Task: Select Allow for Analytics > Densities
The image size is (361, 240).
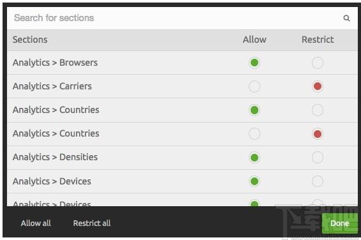Action: tap(254, 158)
